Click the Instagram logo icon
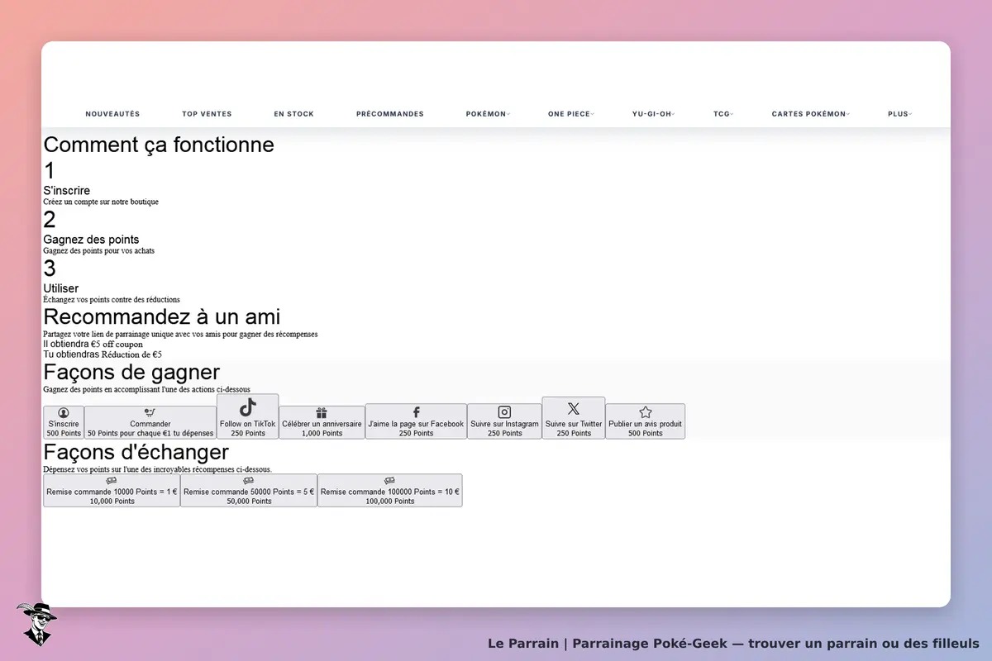This screenshot has width=992, height=661. 504,412
